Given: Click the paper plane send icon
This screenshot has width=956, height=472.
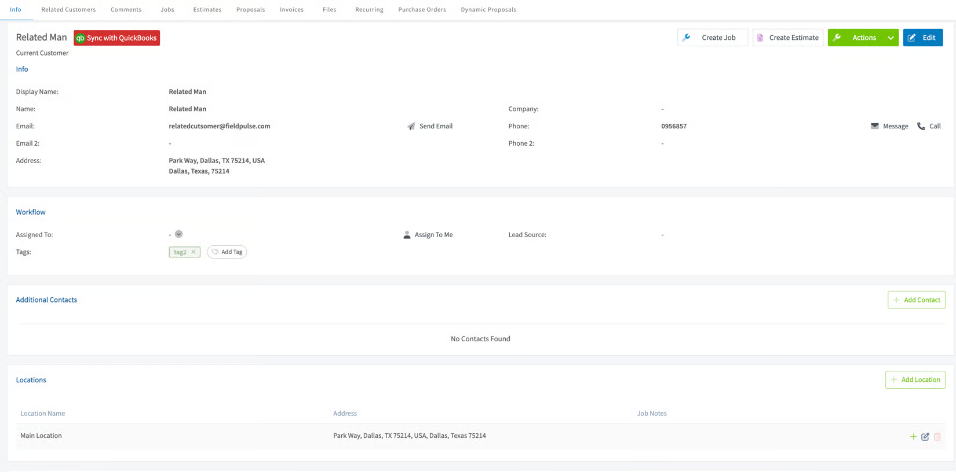Looking at the screenshot, I should pyautogui.click(x=411, y=126).
